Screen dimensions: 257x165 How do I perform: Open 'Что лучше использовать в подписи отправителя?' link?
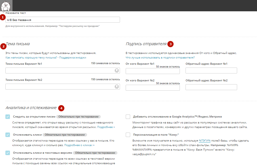point(160,57)
